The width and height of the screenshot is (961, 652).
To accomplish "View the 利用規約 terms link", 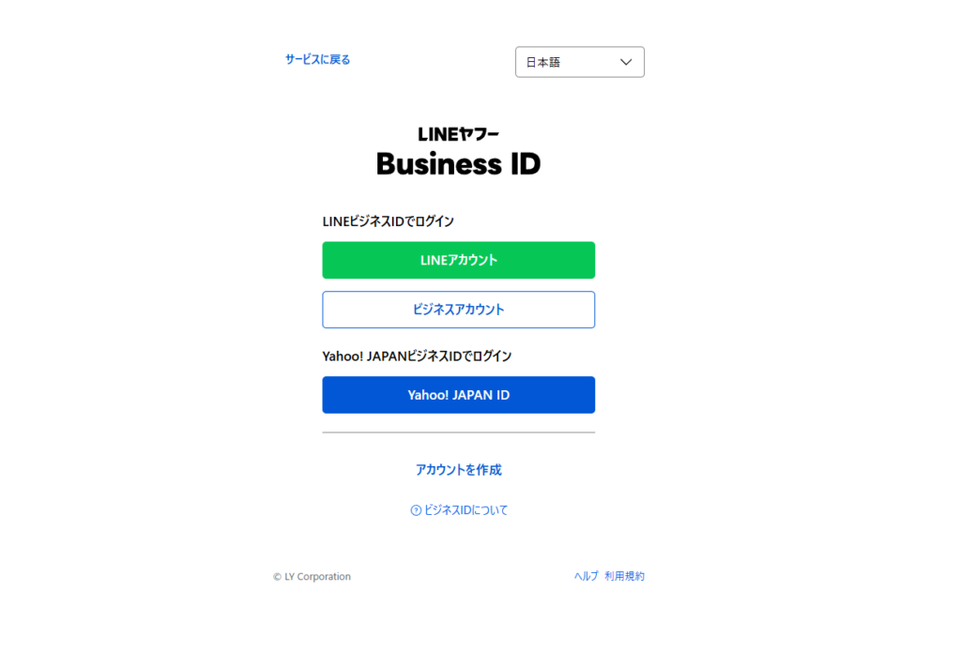I will coord(624,576).
